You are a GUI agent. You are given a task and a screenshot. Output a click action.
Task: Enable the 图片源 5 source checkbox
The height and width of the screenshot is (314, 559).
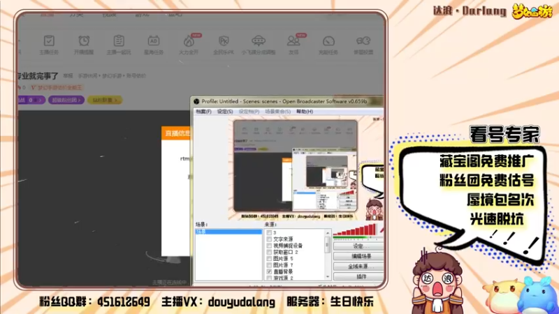(x=269, y=258)
